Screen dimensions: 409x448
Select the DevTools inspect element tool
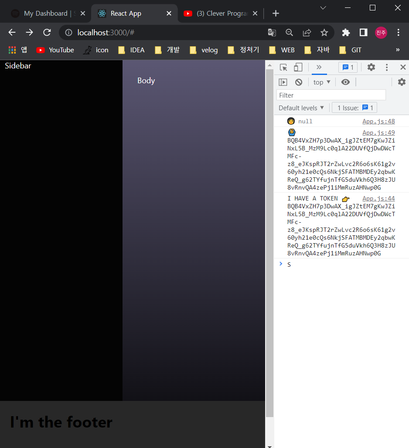click(x=283, y=67)
